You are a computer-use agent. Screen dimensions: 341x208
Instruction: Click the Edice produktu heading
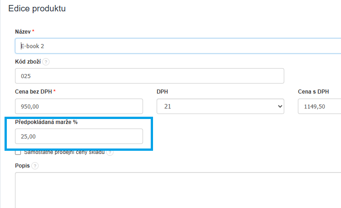tap(37, 9)
